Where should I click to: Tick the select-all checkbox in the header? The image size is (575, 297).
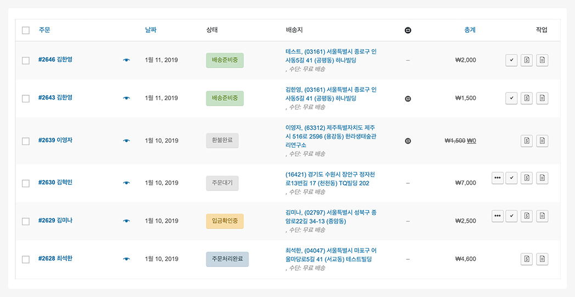pos(26,31)
